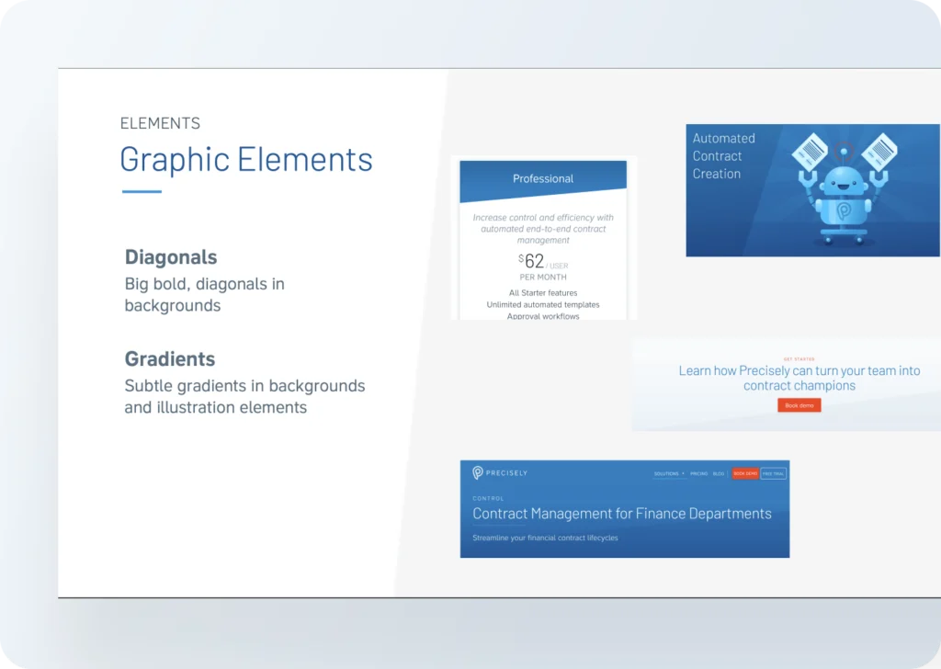Click the Free Trial outlined button
The image size is (941, 669).
pyautogui.click(x=774, y=473)
